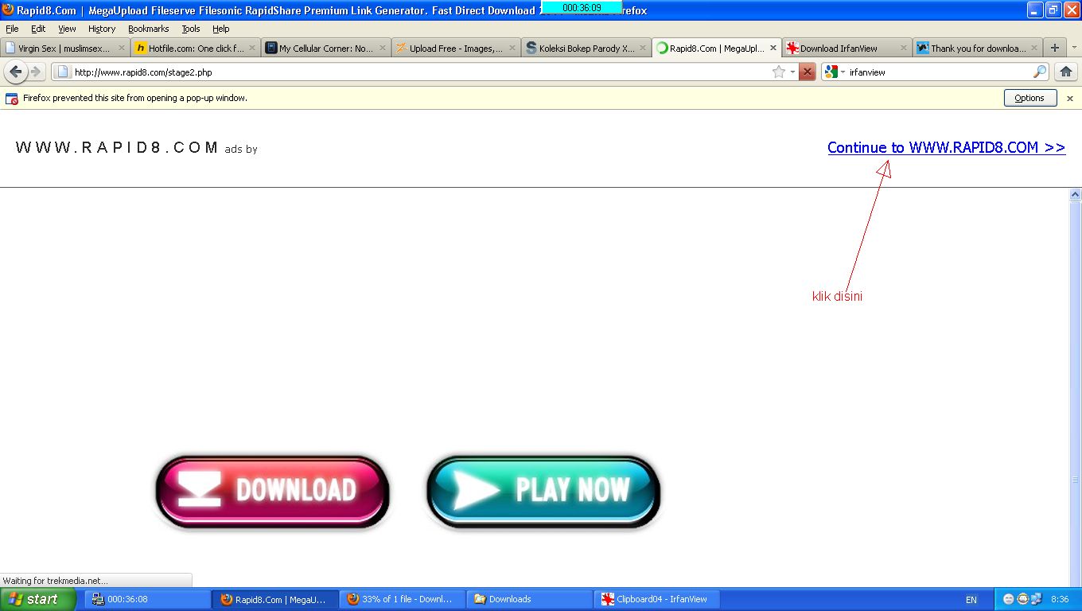Close the Virgin Sex tab
The width and height of the screenshot is (1082, 611).
coord(122,48)
